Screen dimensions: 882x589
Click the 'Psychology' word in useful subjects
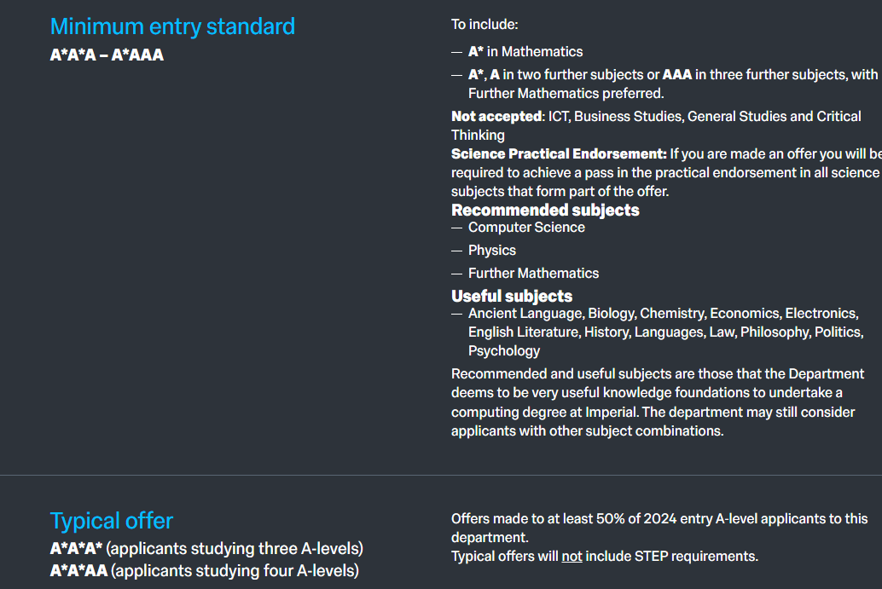click(x=504, y=351)
